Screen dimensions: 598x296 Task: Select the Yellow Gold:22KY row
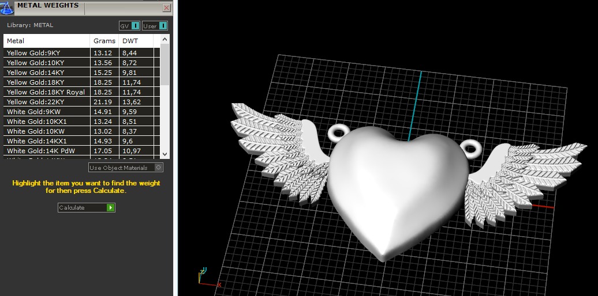tap(82, 102)
